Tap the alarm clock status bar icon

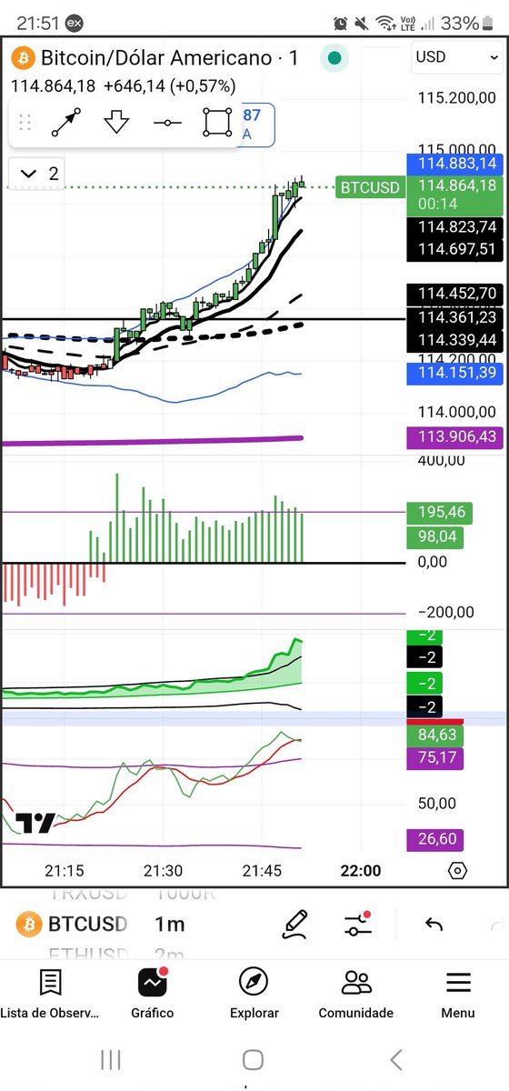pyautogui.click(x=341, y=23)
